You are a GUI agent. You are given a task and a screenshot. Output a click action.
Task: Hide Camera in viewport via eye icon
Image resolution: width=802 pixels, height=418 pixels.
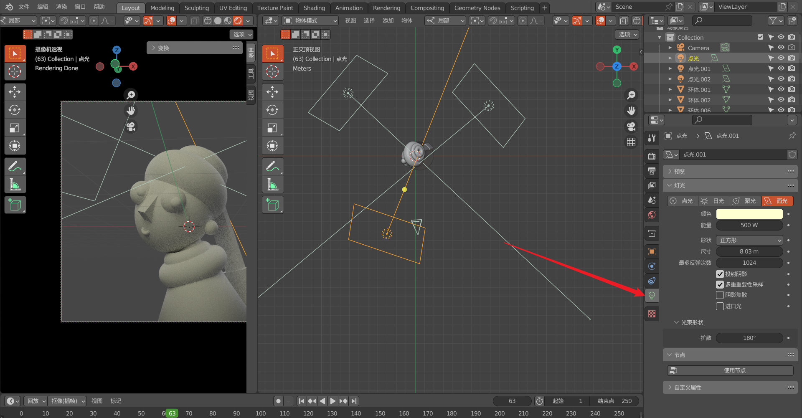[781, 48]
